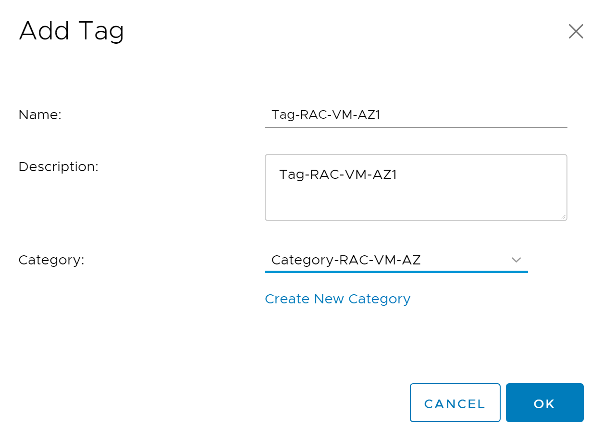Click the Name: label
603x438 pixels.
(40, 115)
